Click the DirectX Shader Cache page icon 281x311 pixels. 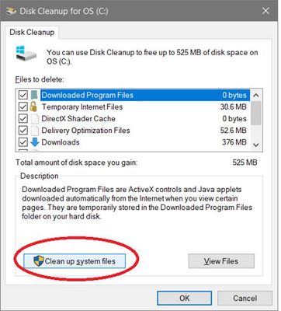tap(35, 119)
